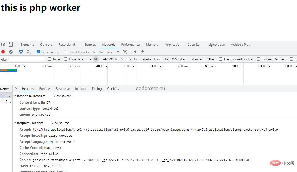Open the network search magnifier icon
The width and height of the screenshot is (297, 172).
(x=28, y=52)
